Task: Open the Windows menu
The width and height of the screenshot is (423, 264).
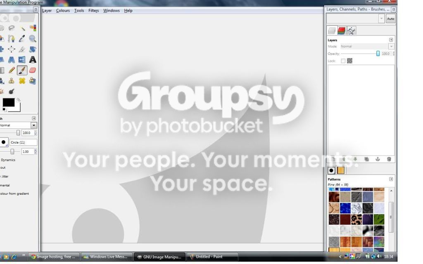Action: pos(112,10)
